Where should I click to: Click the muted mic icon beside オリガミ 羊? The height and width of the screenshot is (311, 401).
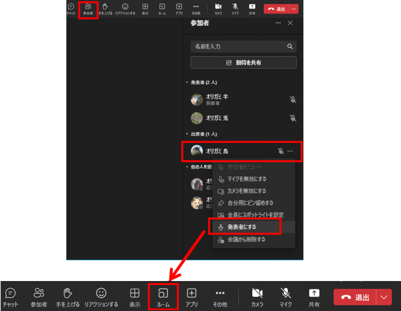293,100
